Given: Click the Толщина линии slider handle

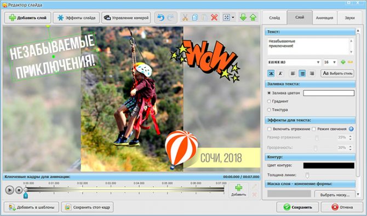Looking at the screenshot, I should pyautogui.click(x=307, y=175).
